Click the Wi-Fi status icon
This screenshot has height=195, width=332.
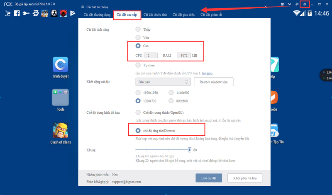click(x=296, y=13)
